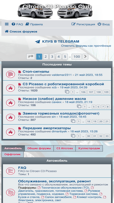Click the Регистрация edit icon
Viewport: 114px width, 203px height.
click(73, 24)
